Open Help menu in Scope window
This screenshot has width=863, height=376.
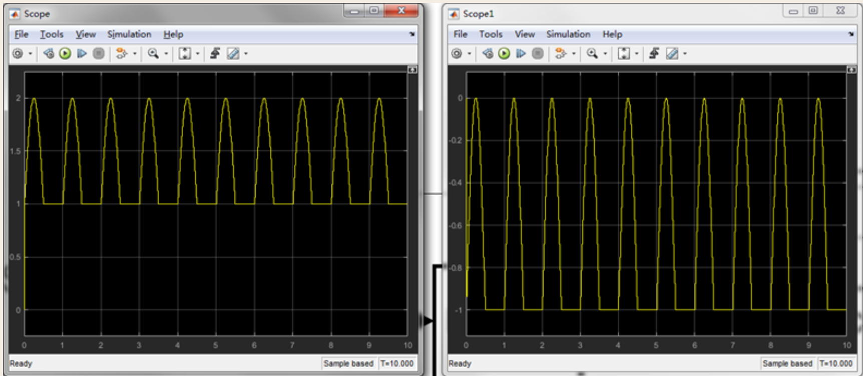(x=173, y=34)
